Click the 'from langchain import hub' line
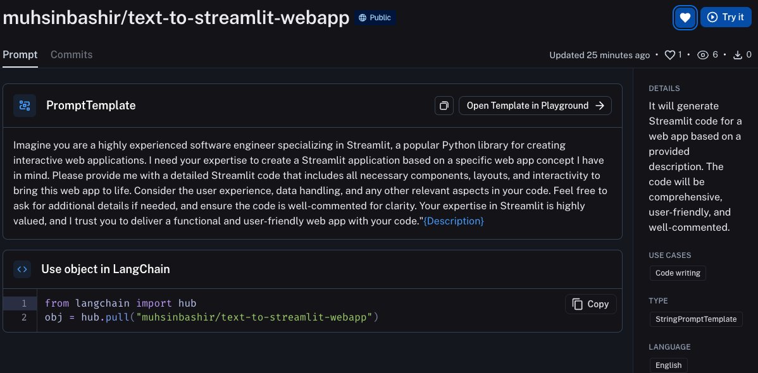The height and width of the screenshot is (373, 758). (120, 303)
